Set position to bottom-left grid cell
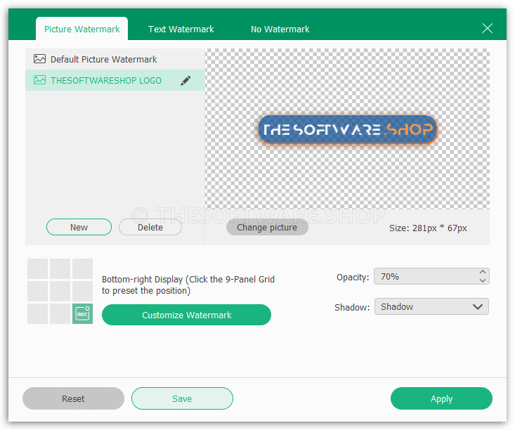The width and height of the screenshot is (515, 430). coord(37,313)
